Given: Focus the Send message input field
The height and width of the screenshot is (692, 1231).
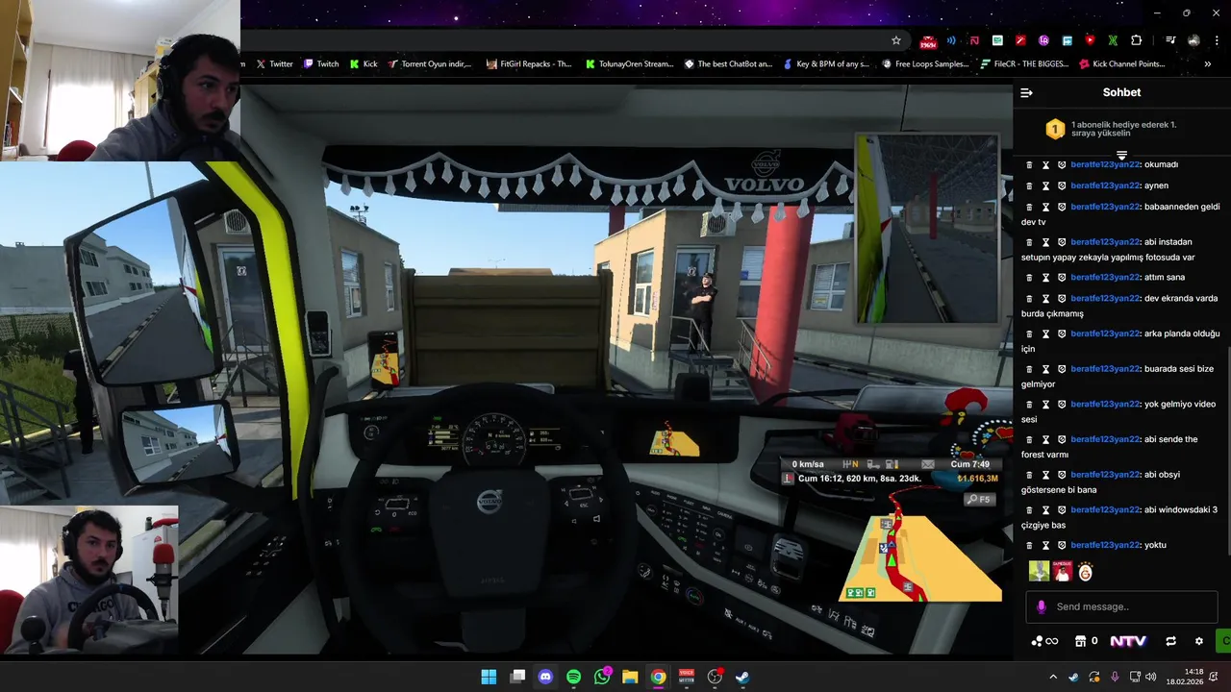Looking at the screenshot, I should (1121, 606).
